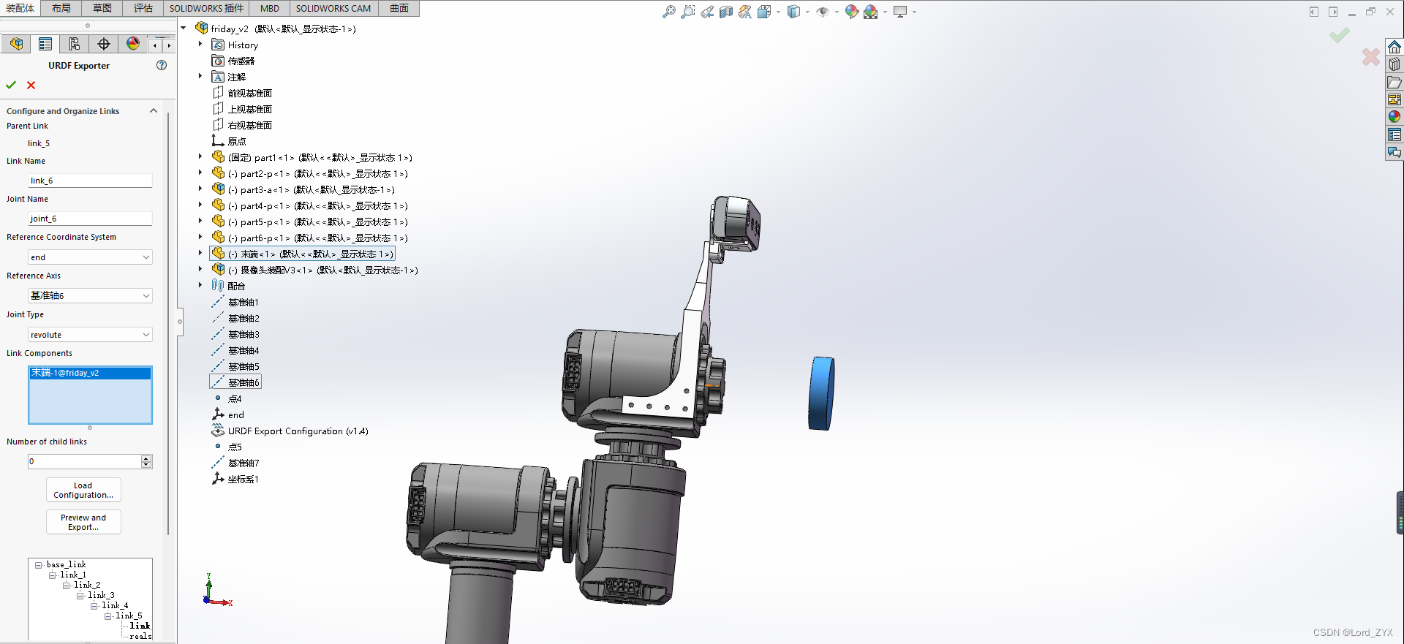Select 末端-1@friday_v2 in Link Components

coord(90,373)
